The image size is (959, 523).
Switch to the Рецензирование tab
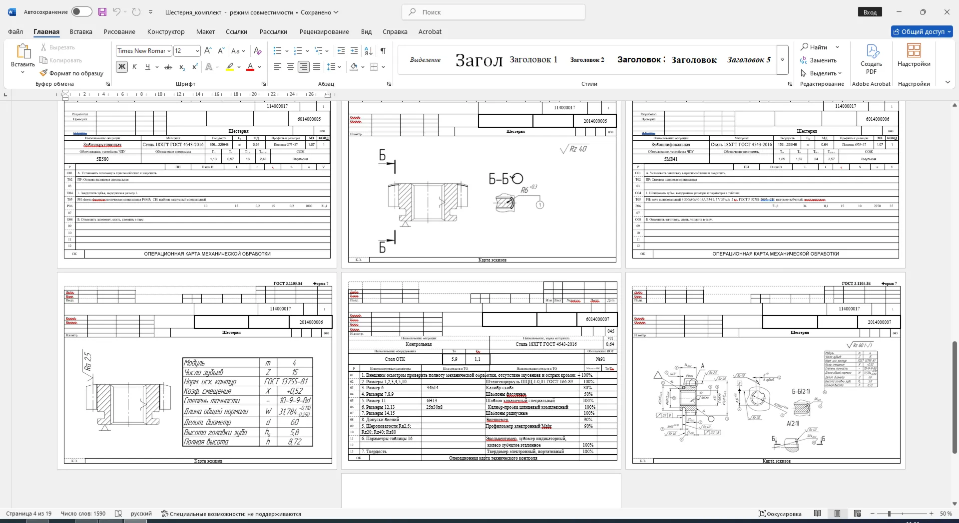(324, 31)
